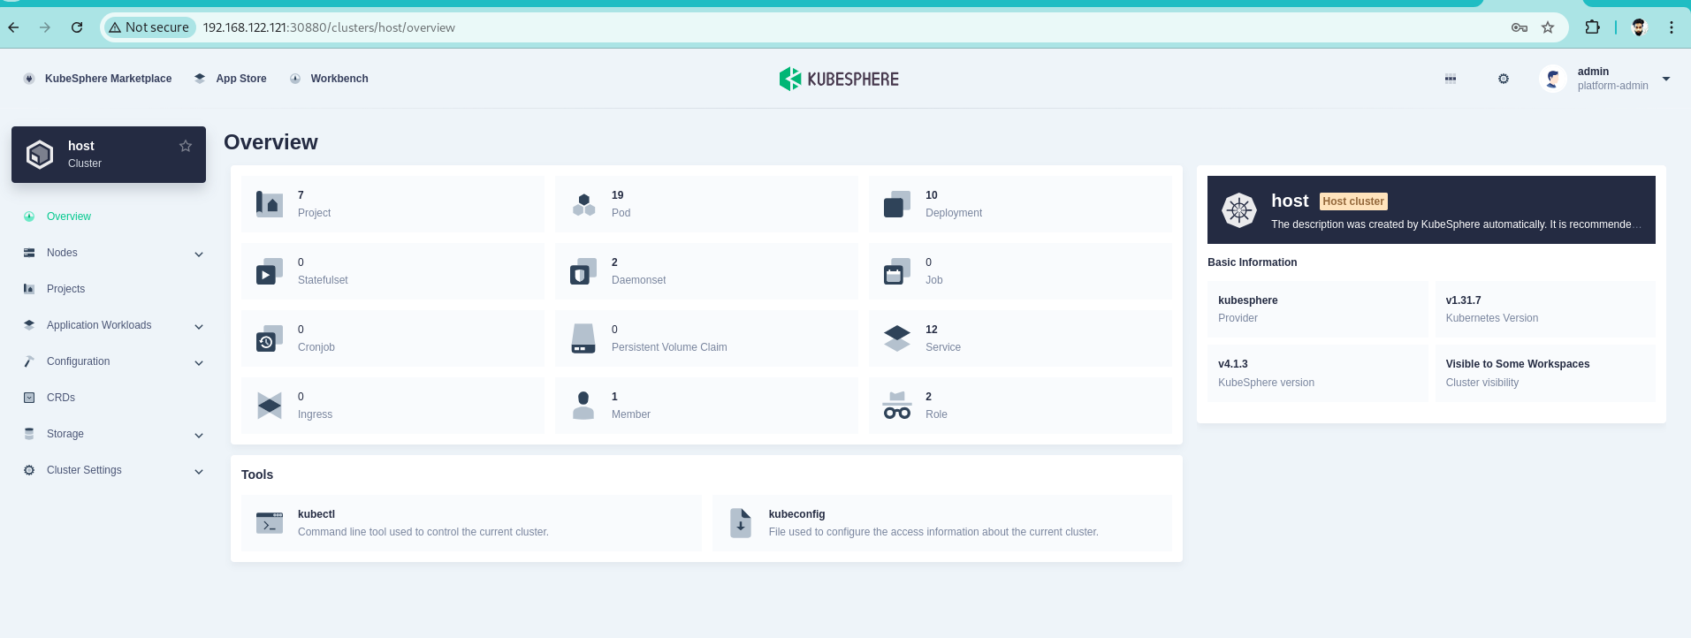Screen dimensions: 1691x638
Task: Click the kubectl terminal icon
Action: tap(270, 523)
